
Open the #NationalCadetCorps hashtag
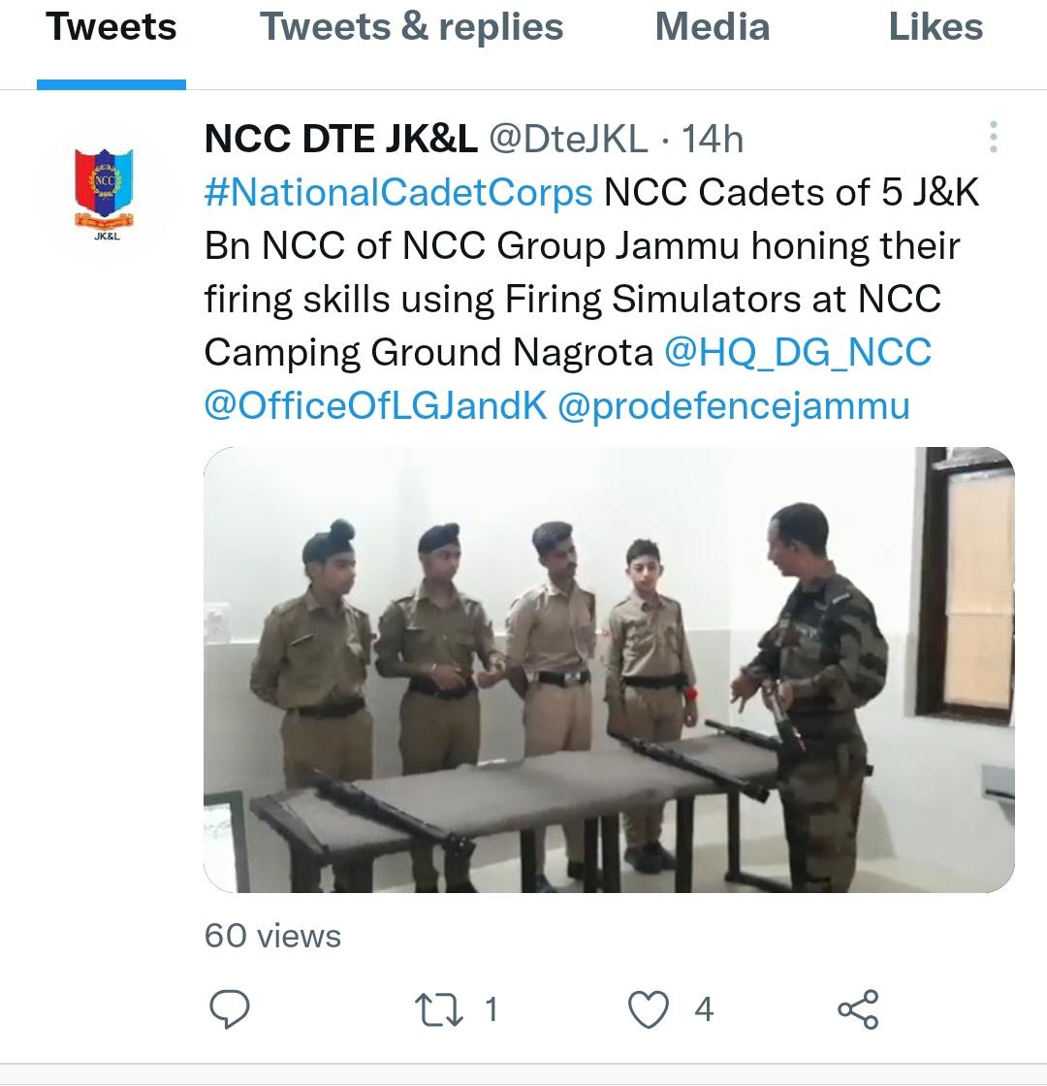pos(398,193)
